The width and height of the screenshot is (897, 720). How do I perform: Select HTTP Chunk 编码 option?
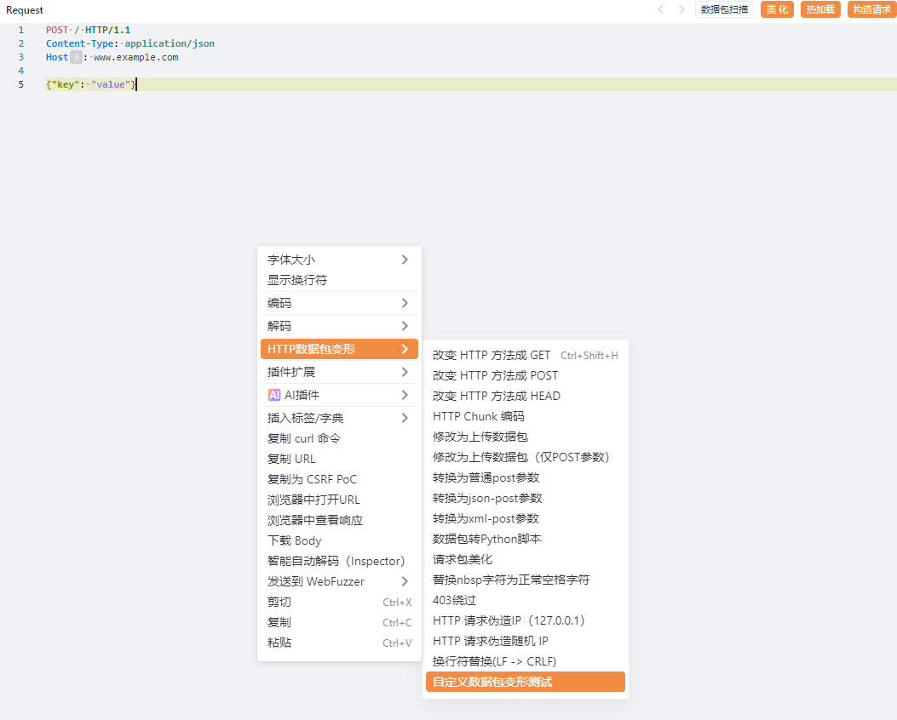tap(479, 416)
